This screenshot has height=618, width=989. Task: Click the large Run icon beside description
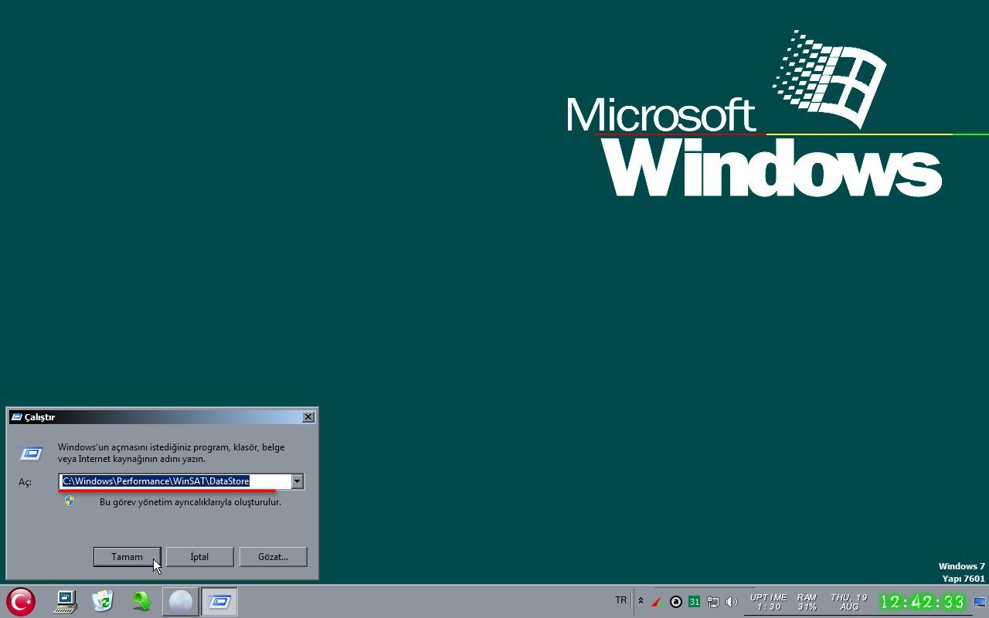coord(32,453)
